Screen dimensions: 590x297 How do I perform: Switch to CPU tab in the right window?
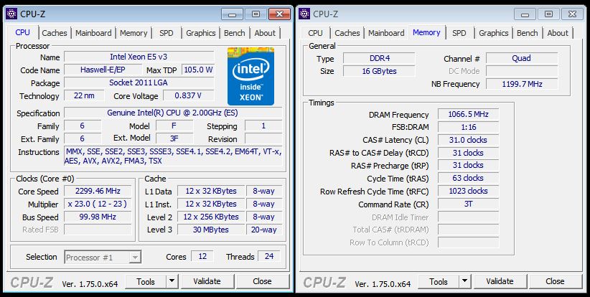(x=315, y=33)
